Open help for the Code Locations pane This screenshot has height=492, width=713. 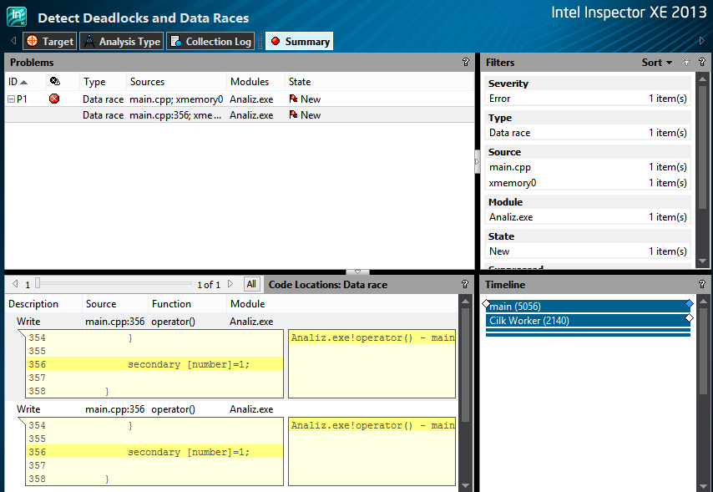point(465,284)
